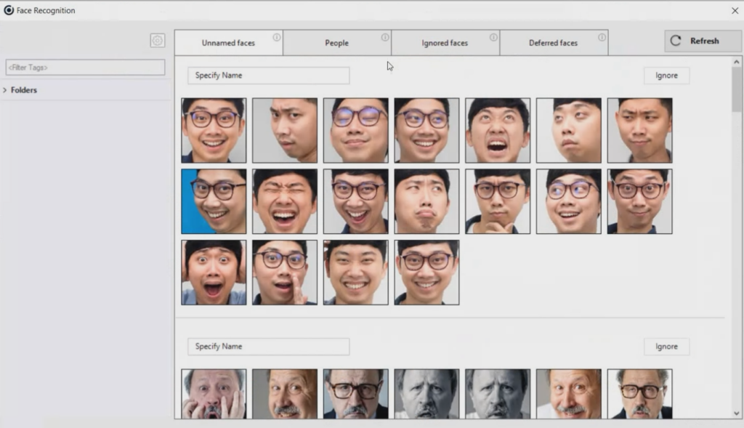Image resolution: width=744 pixels, height=428 pixels.
Task: Open the Ignored faces tab
Action: point(445,43)
